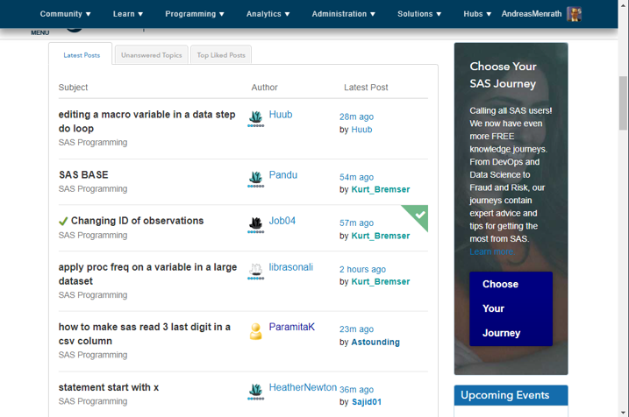629x417 pixels.
Task: Click Huub's rank icon in Author column
Action: 255,118
